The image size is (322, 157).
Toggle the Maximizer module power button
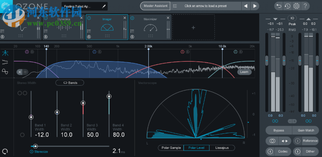pyautogui.click(x=132, y=18)
